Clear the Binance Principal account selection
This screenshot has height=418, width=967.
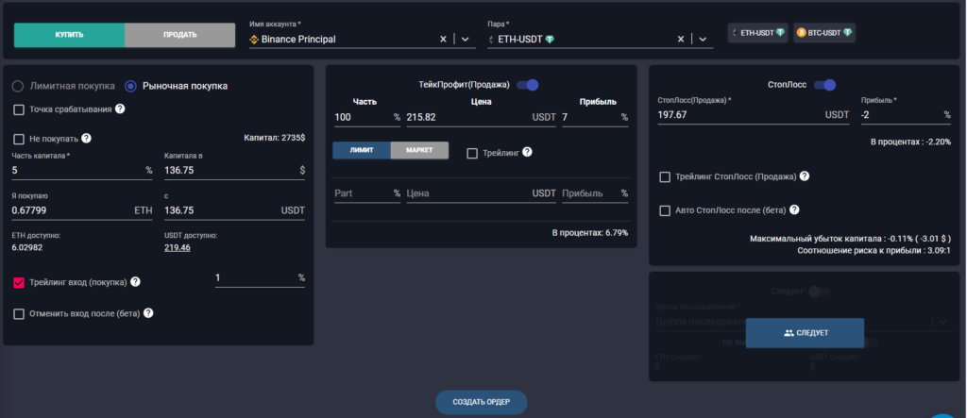pyautogui.click(x=443, y=39)
